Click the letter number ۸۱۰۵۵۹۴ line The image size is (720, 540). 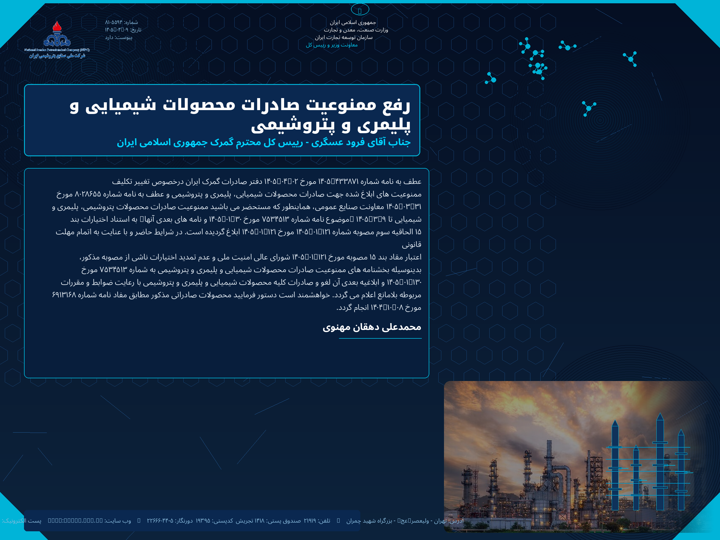(121, 22)
